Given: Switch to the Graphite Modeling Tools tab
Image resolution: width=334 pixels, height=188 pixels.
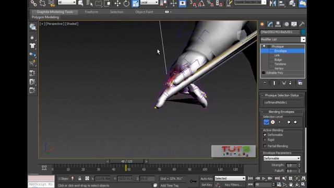Looking at the screenshot, I should coord(55,12).
